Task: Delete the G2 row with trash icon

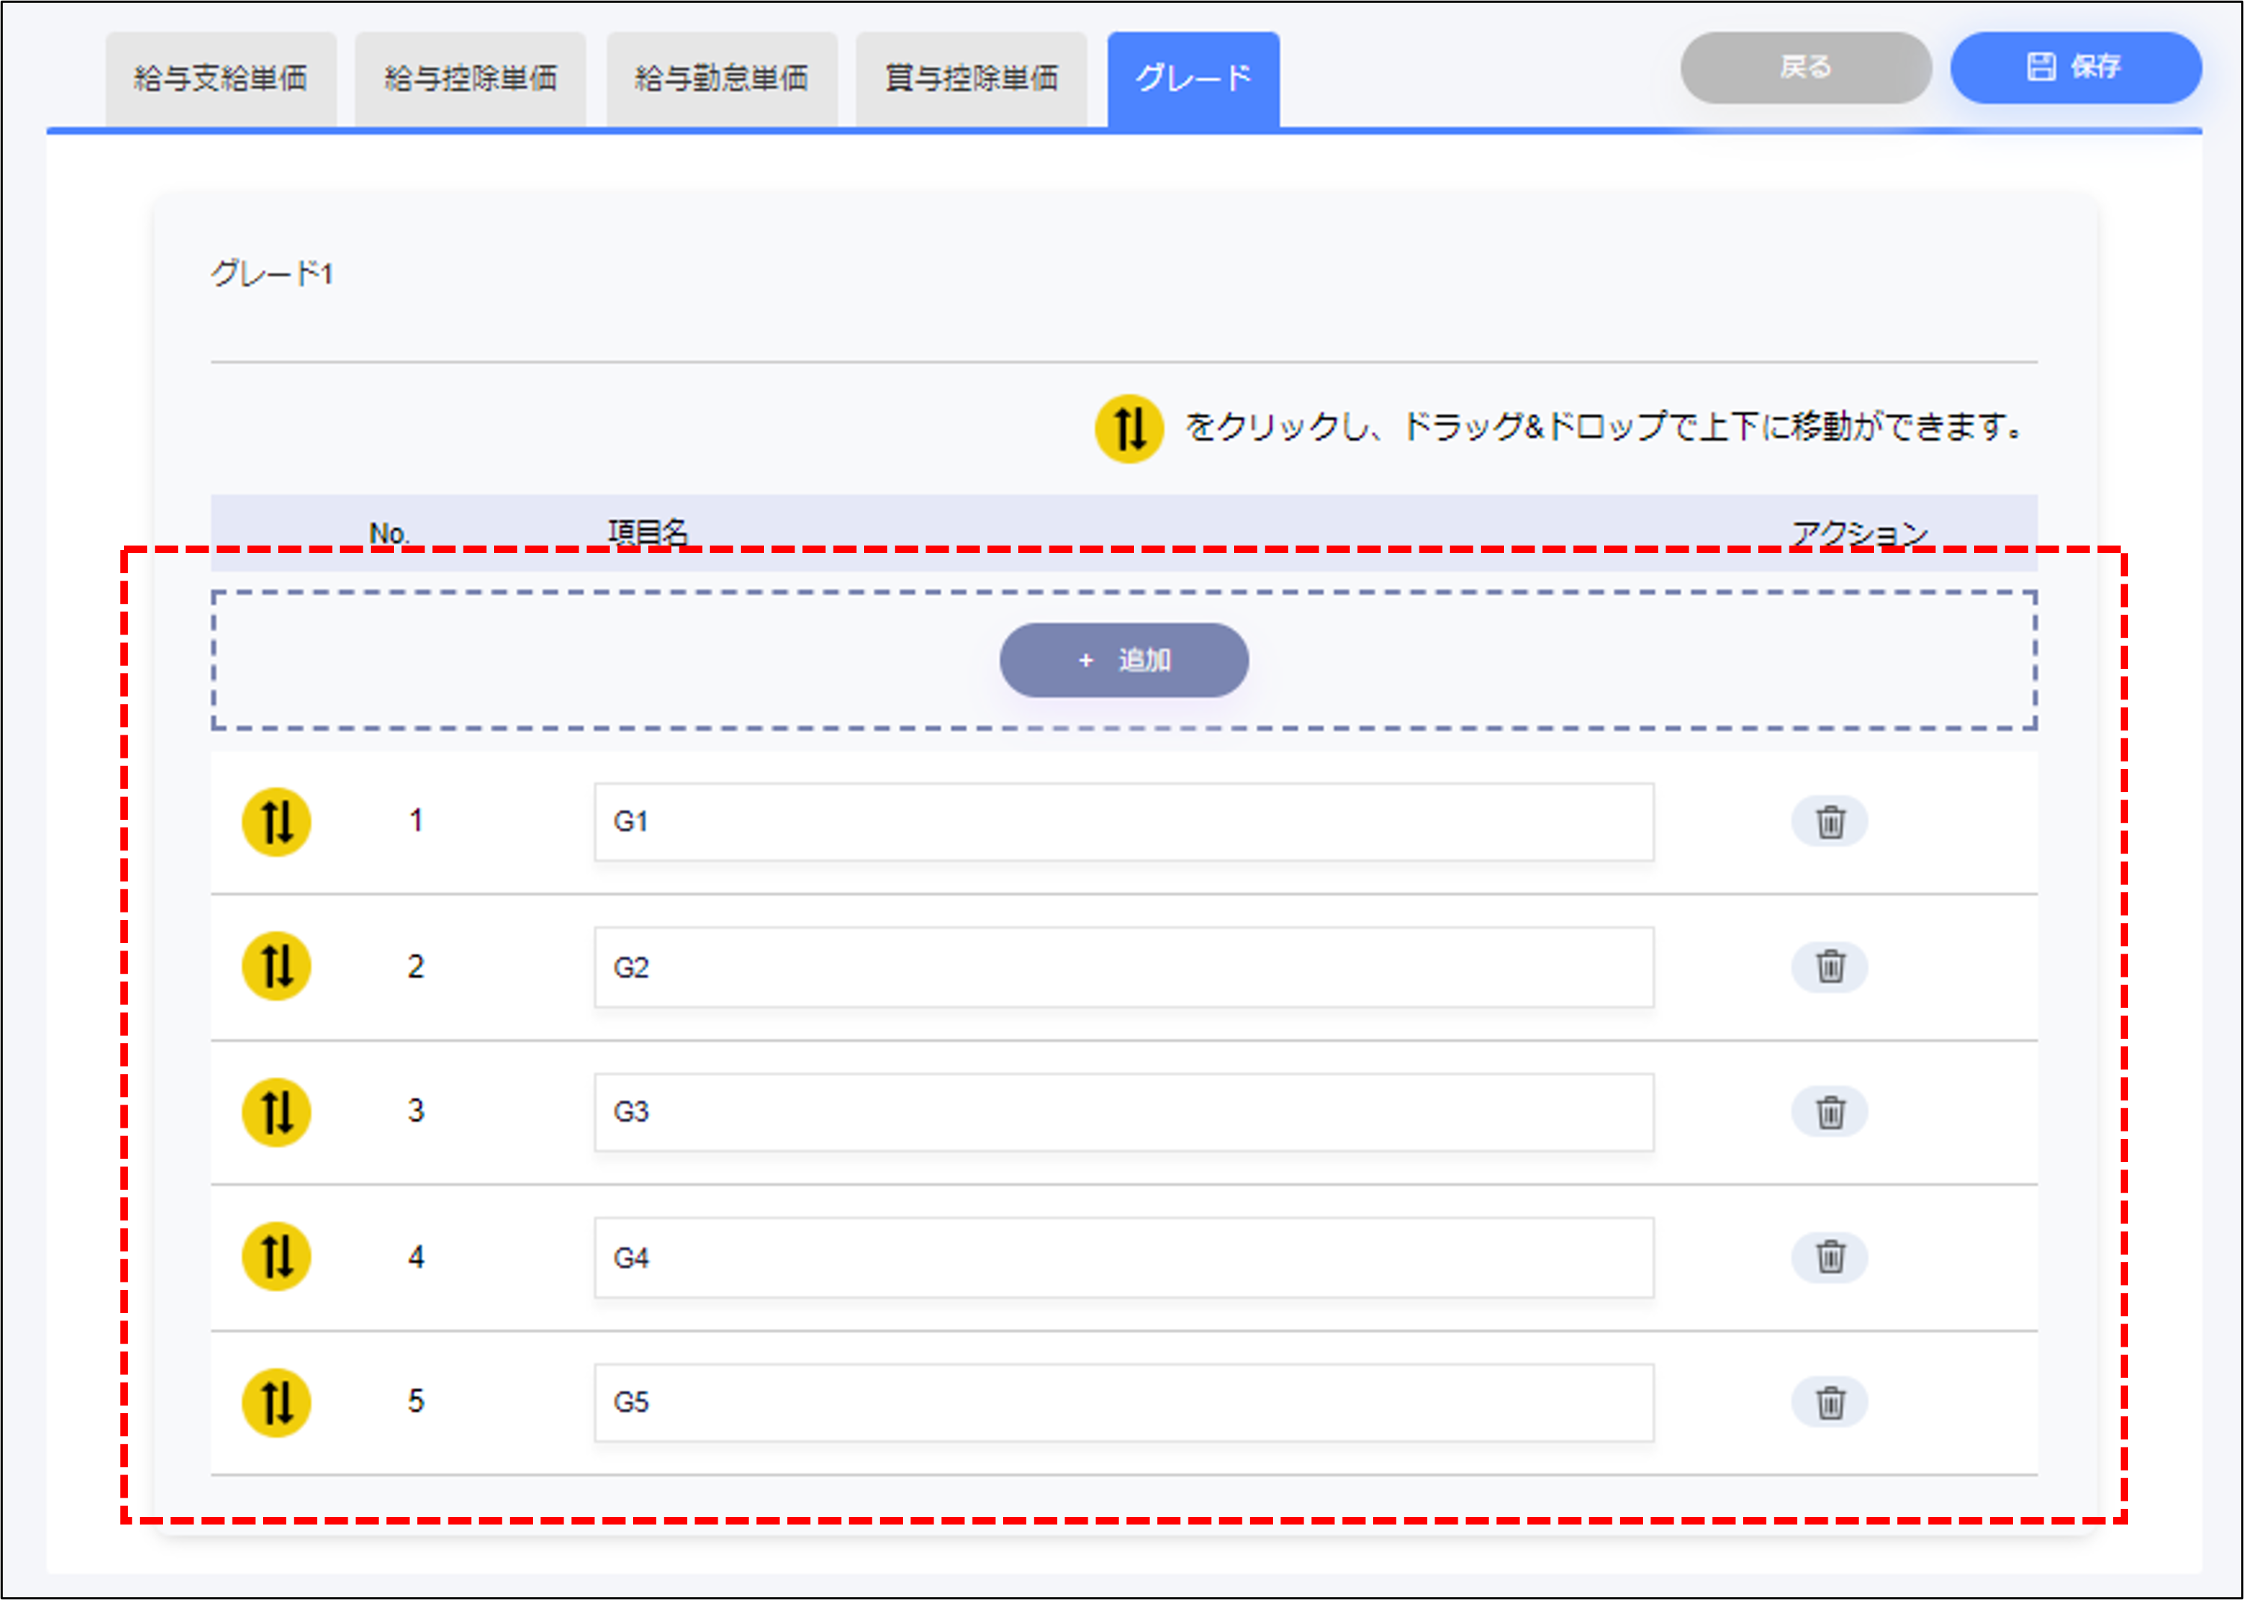Action: (x=1829, y=966)
